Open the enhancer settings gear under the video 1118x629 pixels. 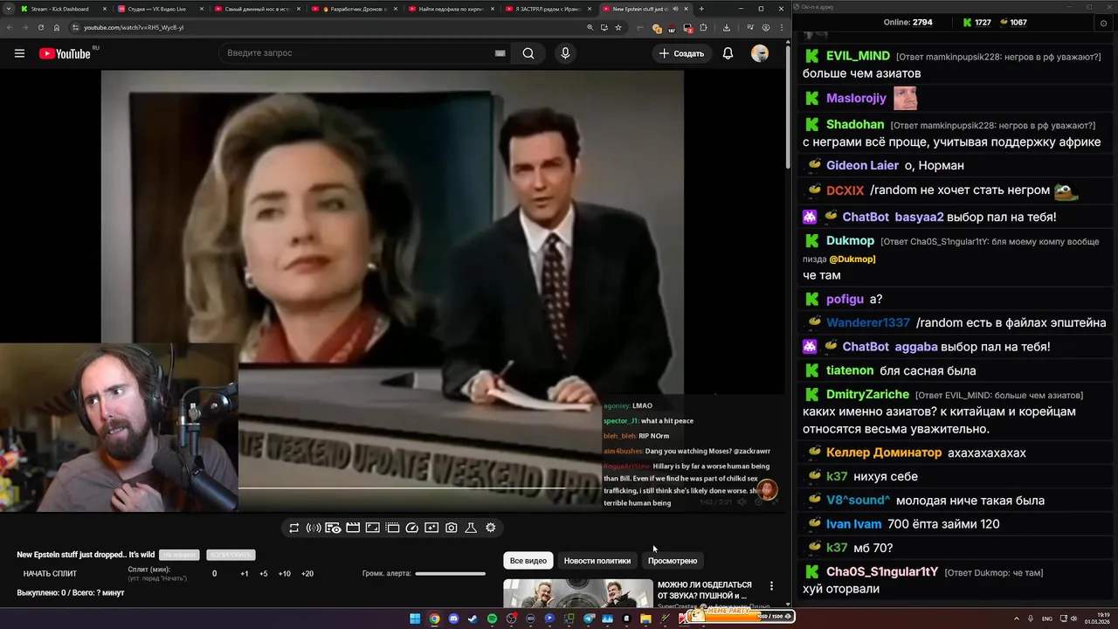point(491,528)
